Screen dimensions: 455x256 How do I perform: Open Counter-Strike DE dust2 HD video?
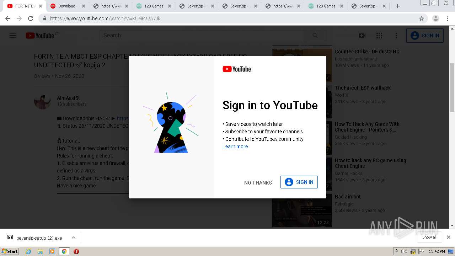coord(367,52)
